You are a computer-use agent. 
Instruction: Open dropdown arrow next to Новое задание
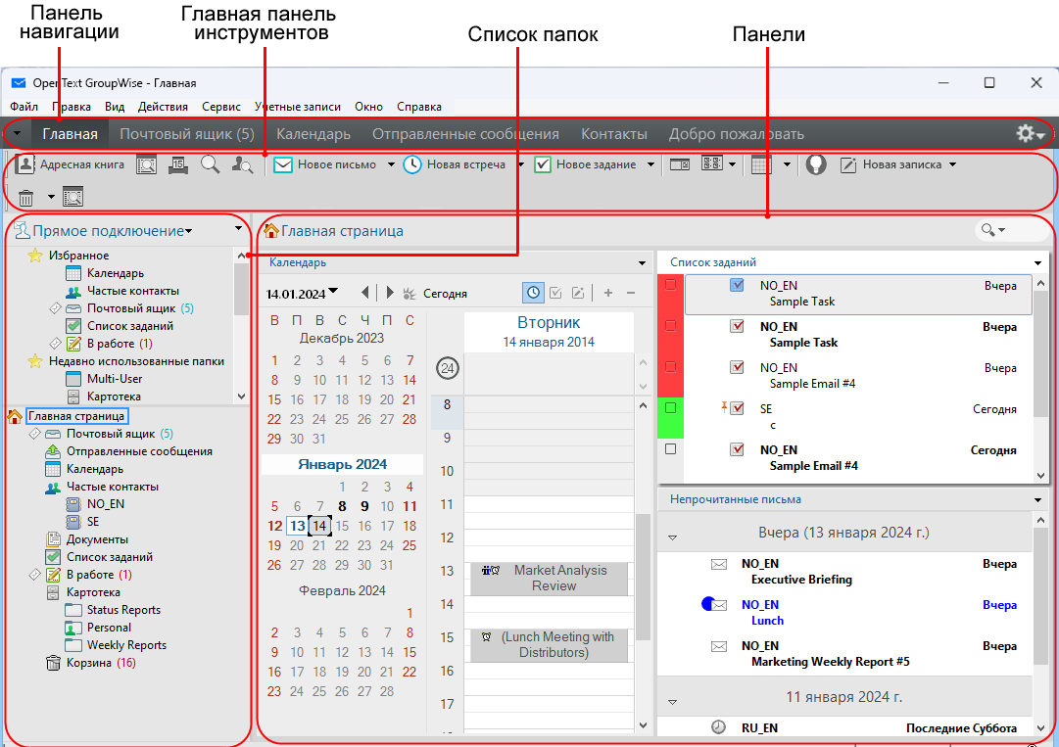(650, 164)
